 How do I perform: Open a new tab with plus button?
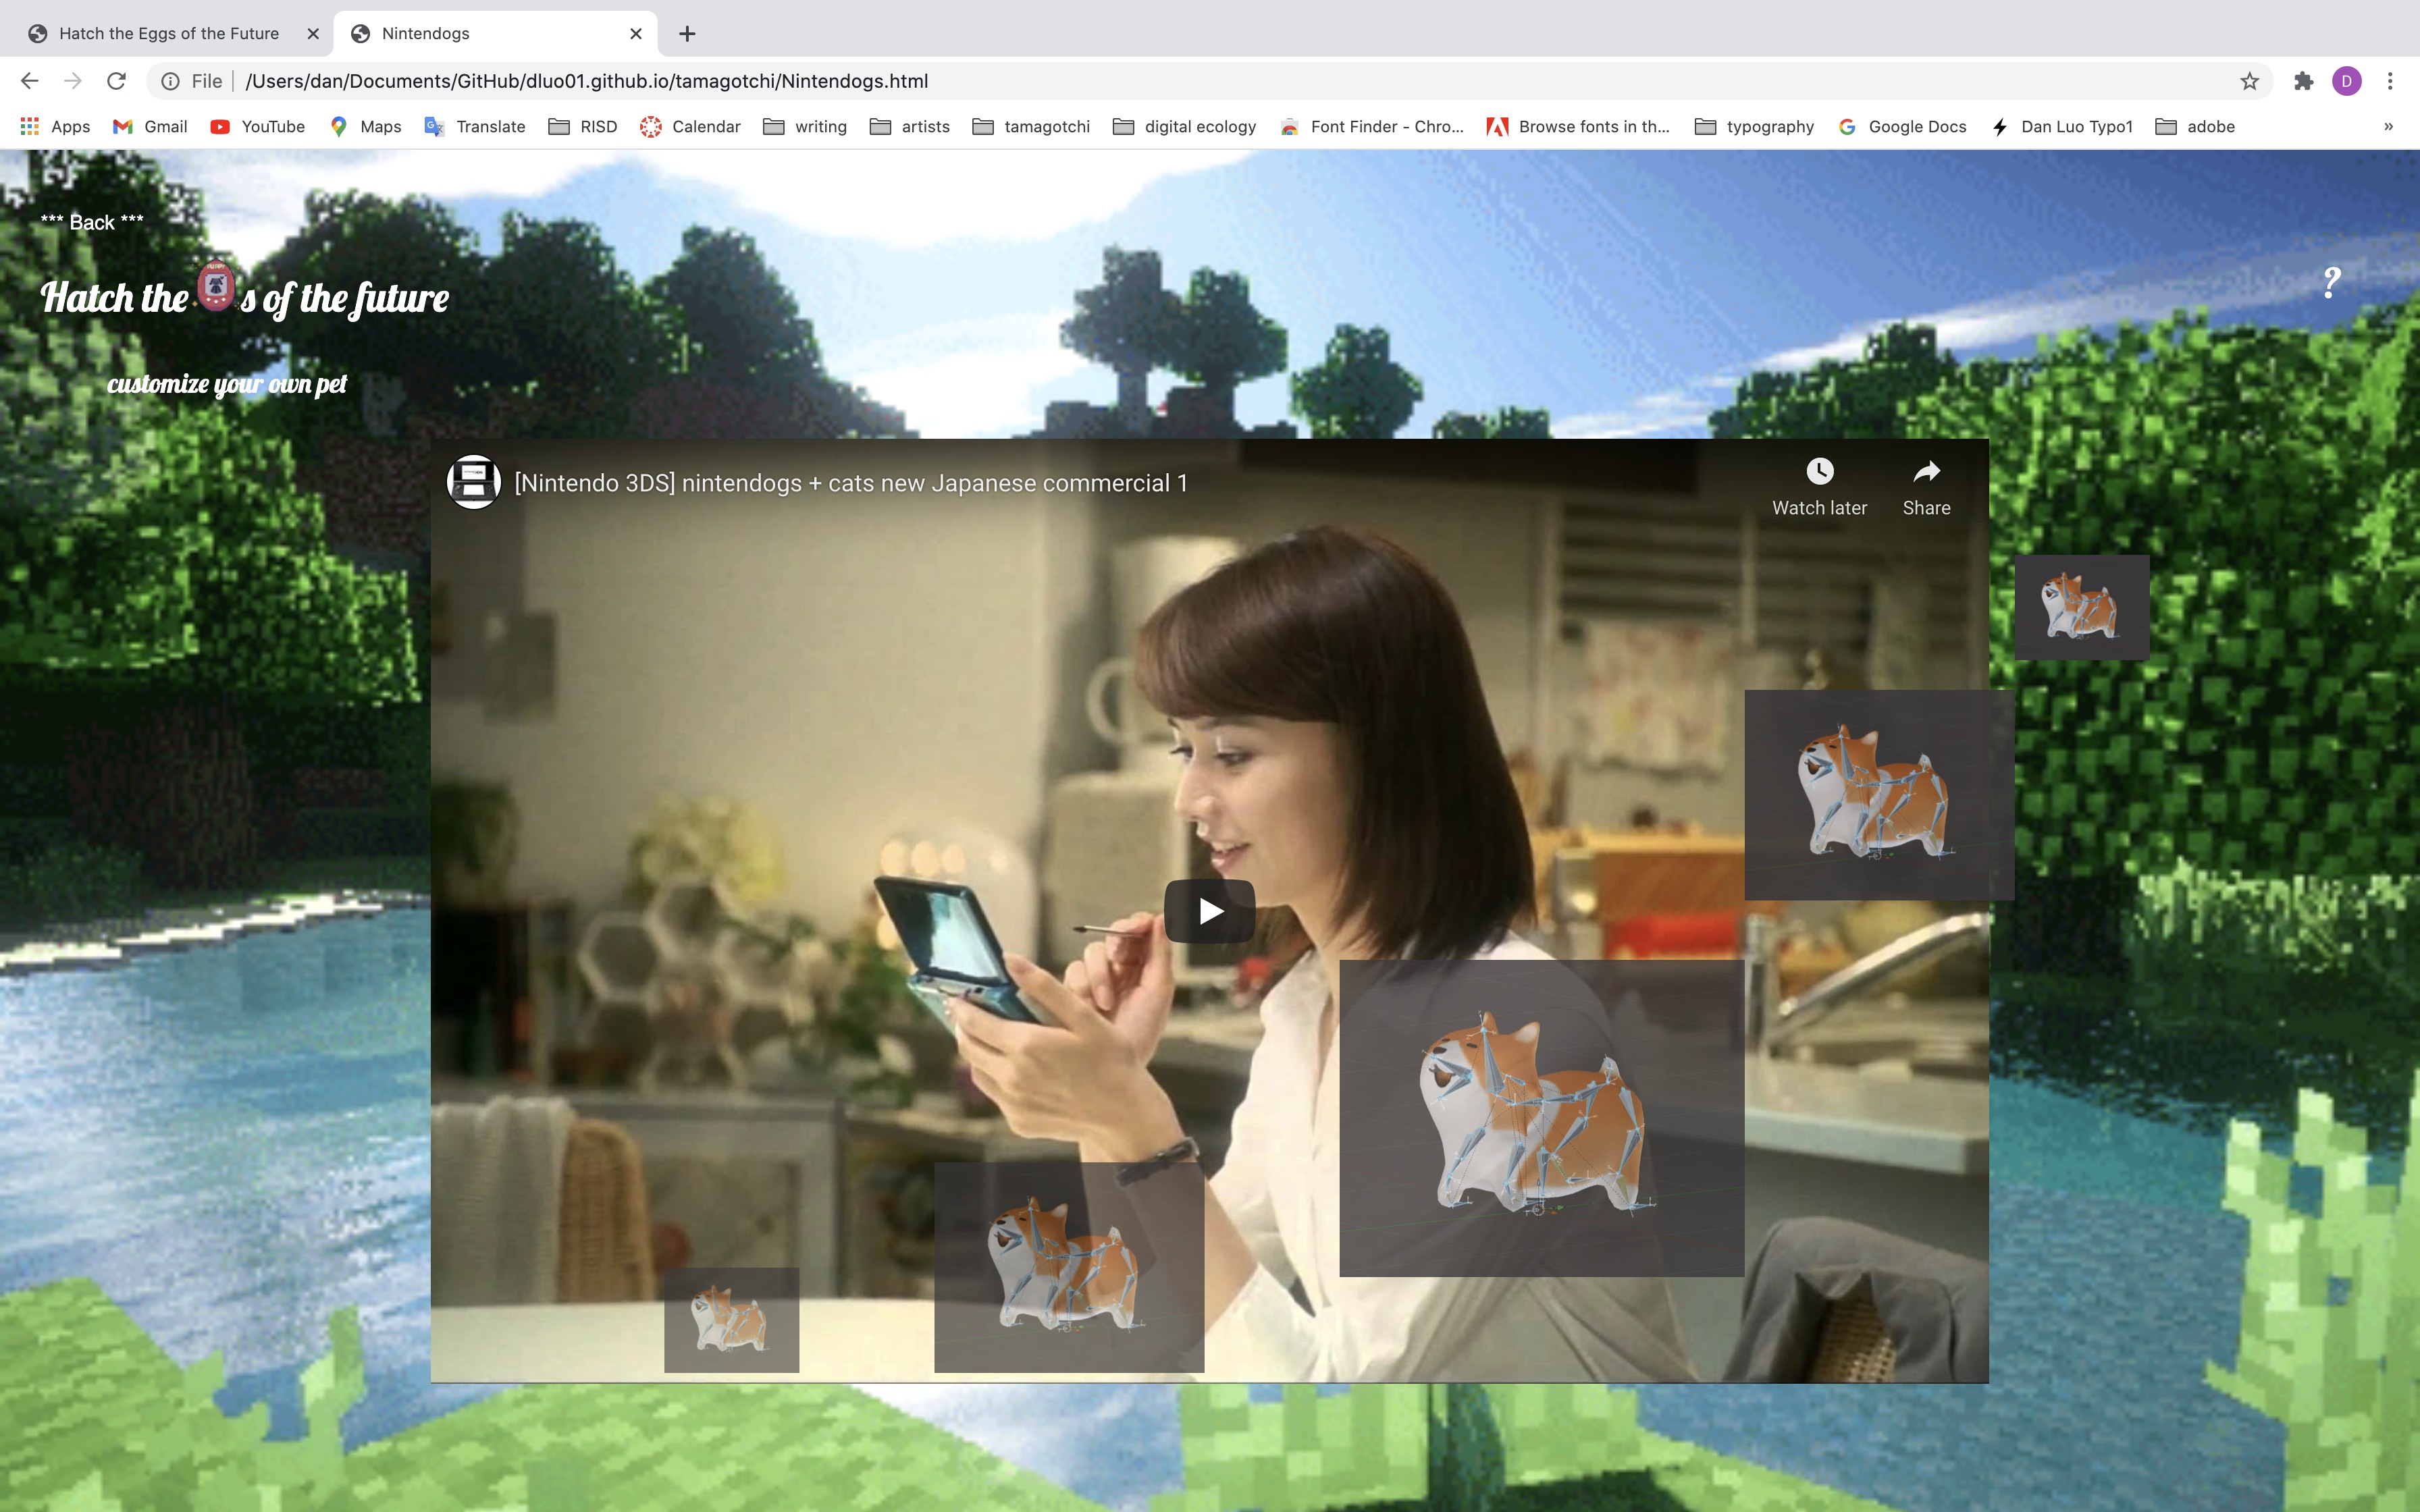coord(687,34)
